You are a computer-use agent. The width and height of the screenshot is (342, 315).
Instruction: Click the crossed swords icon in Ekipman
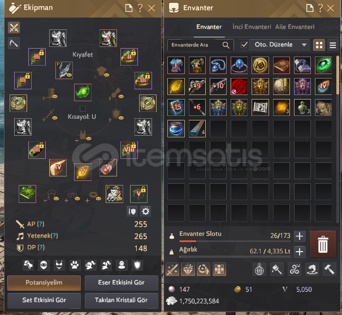(14, 28)
